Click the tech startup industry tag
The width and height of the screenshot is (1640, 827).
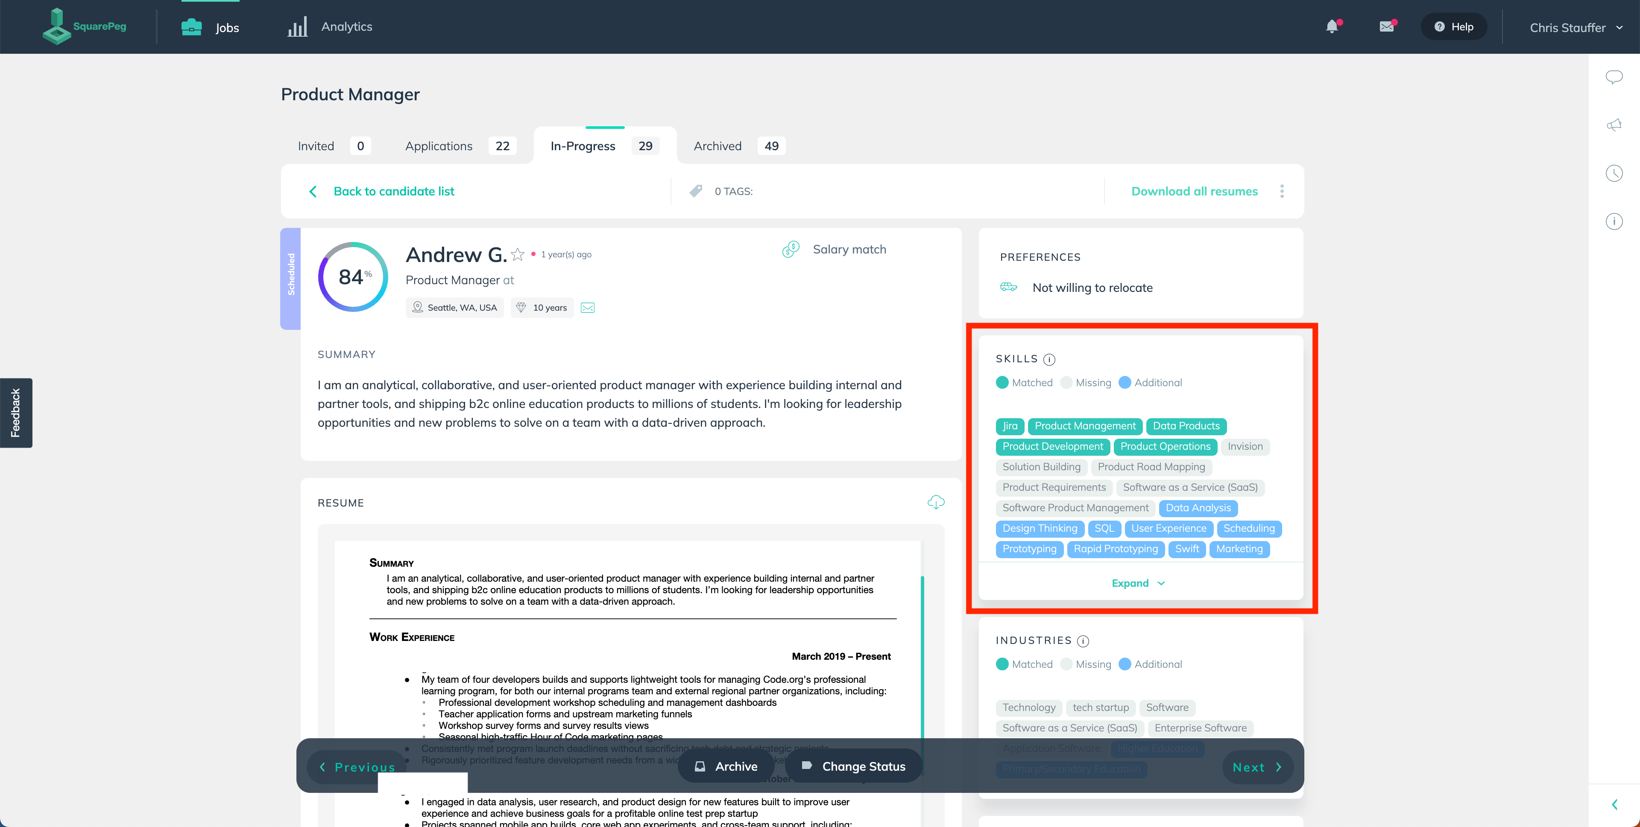coord(1100,708)
